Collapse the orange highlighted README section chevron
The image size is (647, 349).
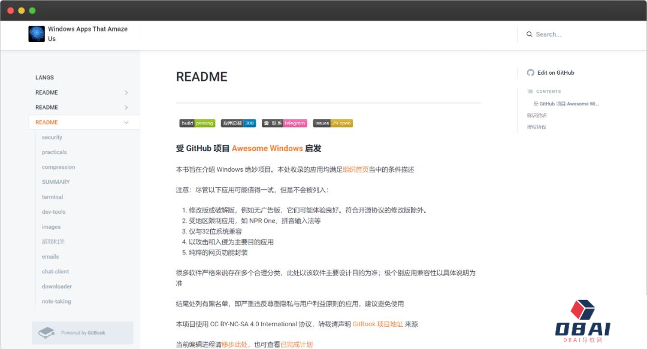(x=126, y=122)
